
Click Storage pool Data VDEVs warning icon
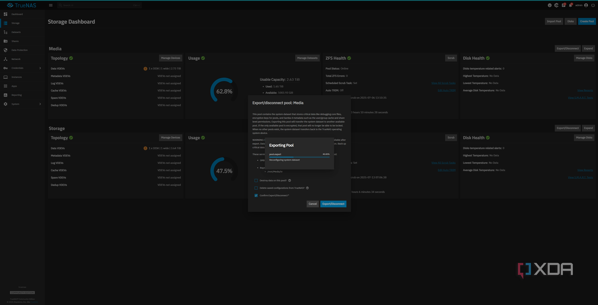(146, 148)
